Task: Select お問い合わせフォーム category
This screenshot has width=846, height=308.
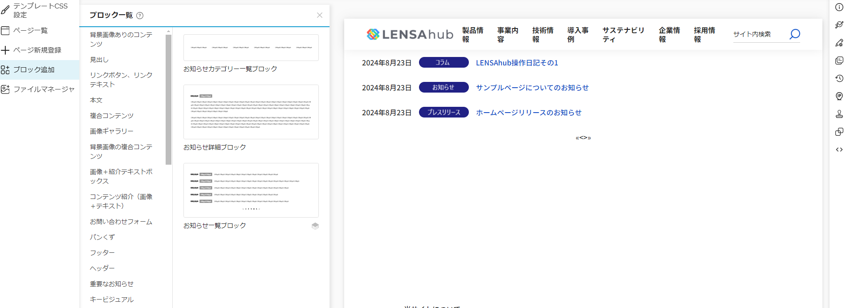Action: (121, 222)
